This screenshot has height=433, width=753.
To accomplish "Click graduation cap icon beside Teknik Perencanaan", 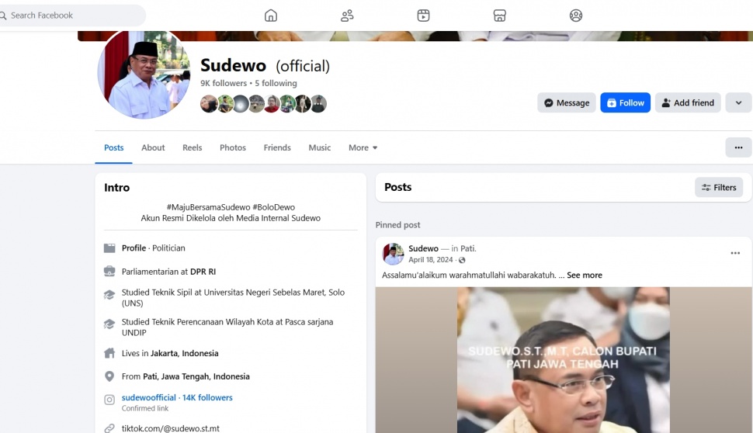I will pyautogui.click(x=109, y=324).
